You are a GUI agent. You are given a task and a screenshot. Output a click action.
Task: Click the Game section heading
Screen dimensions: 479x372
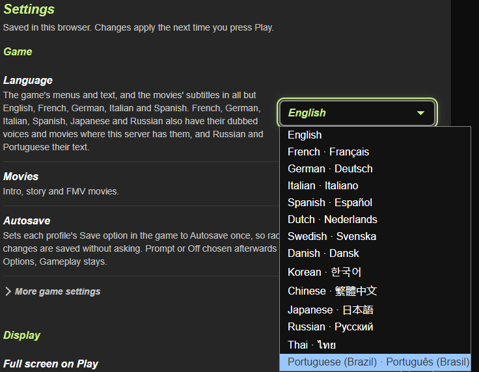point(18,51)
